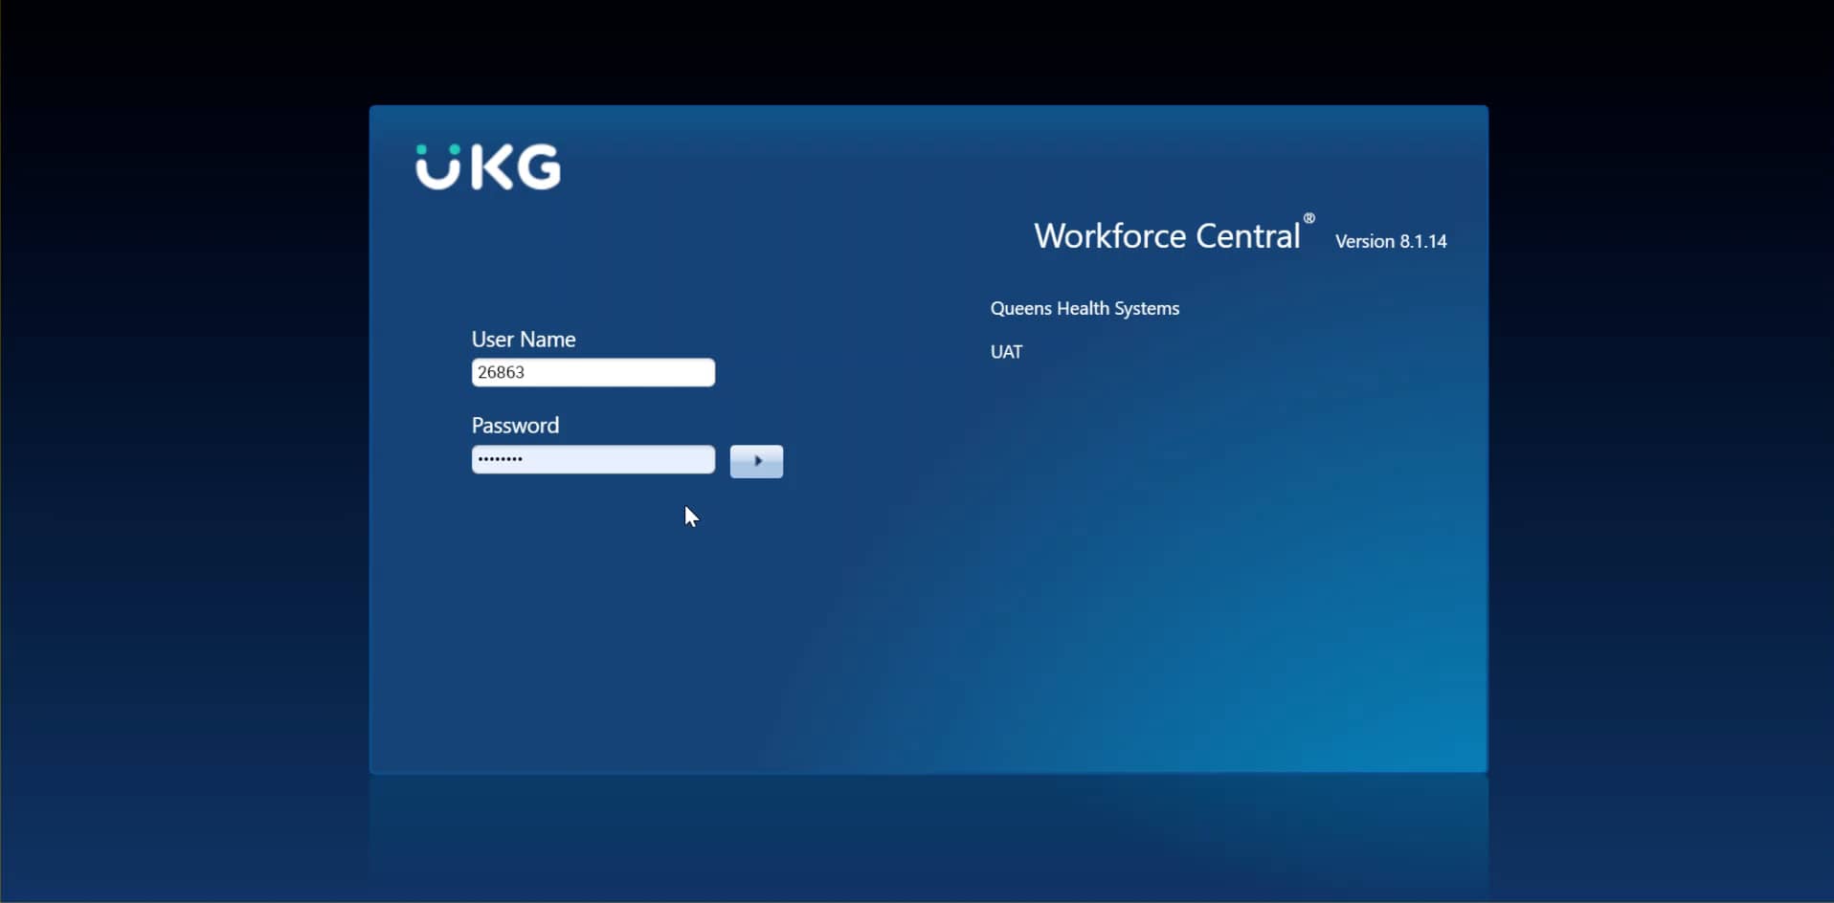Image resolution: width=1834 pixels, height=903 pixels.
Task: Select the username value 26863
Action: click(502, 372)
